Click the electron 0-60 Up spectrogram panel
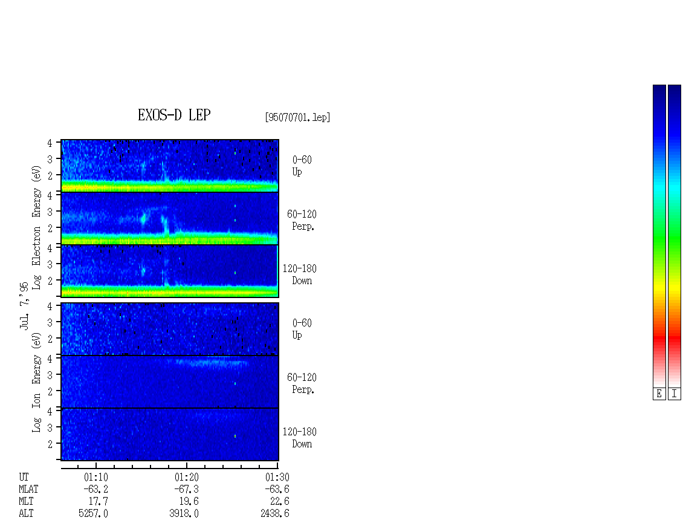 170,166
